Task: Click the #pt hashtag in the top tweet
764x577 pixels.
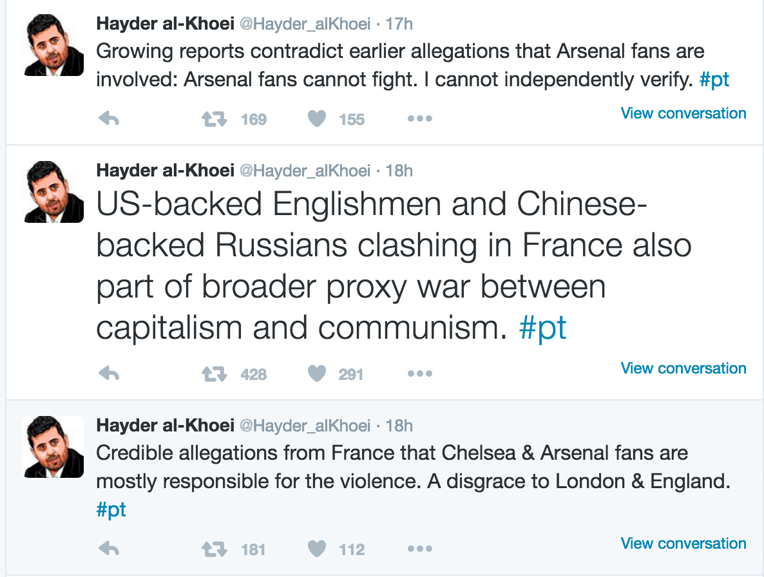Action: tap(714, 79)
